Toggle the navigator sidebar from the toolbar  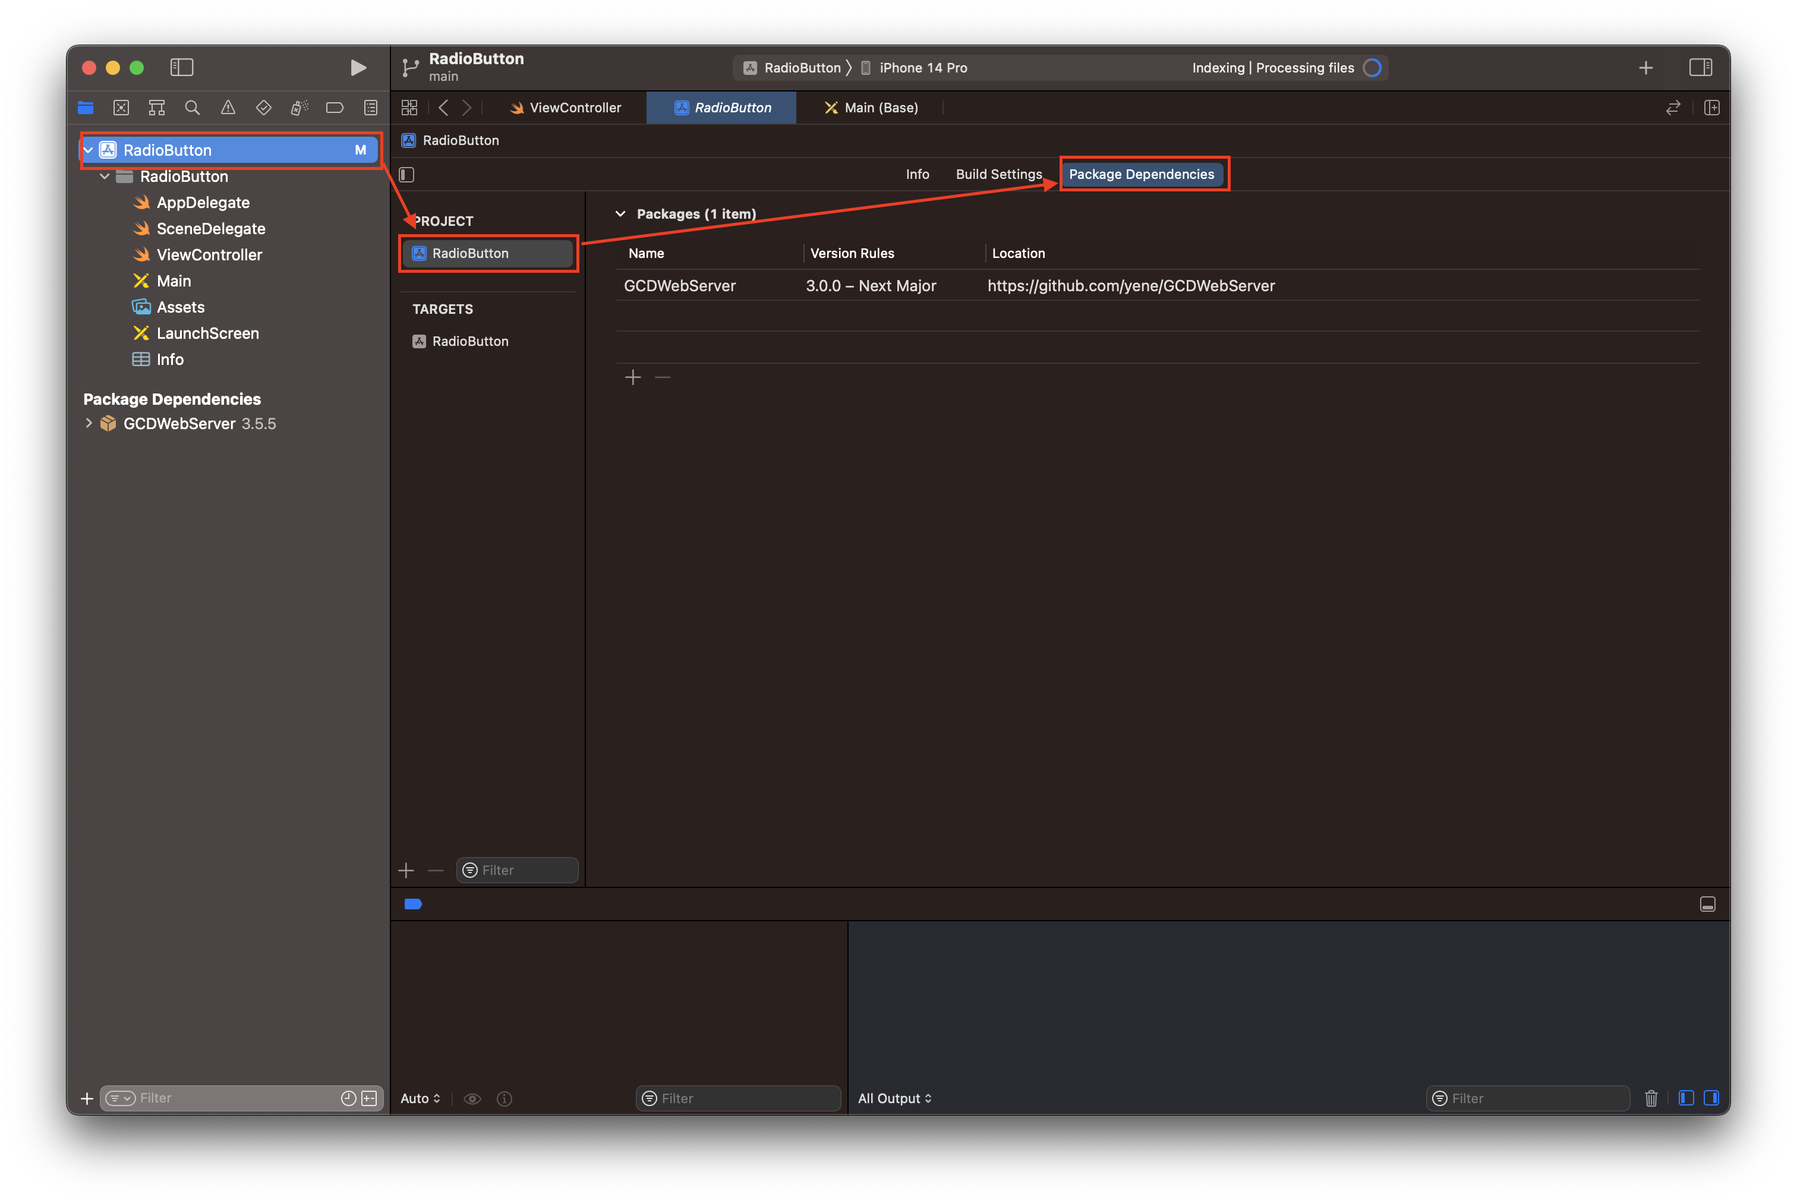pos(182,68)
